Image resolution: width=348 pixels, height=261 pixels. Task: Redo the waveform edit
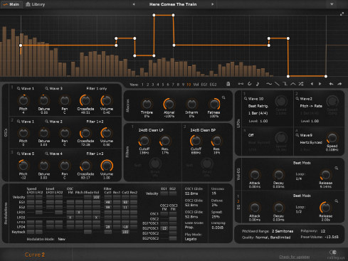pos(339,84)
